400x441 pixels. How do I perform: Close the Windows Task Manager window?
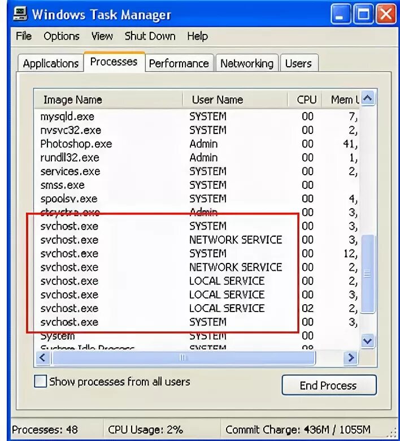pos(386,14)
